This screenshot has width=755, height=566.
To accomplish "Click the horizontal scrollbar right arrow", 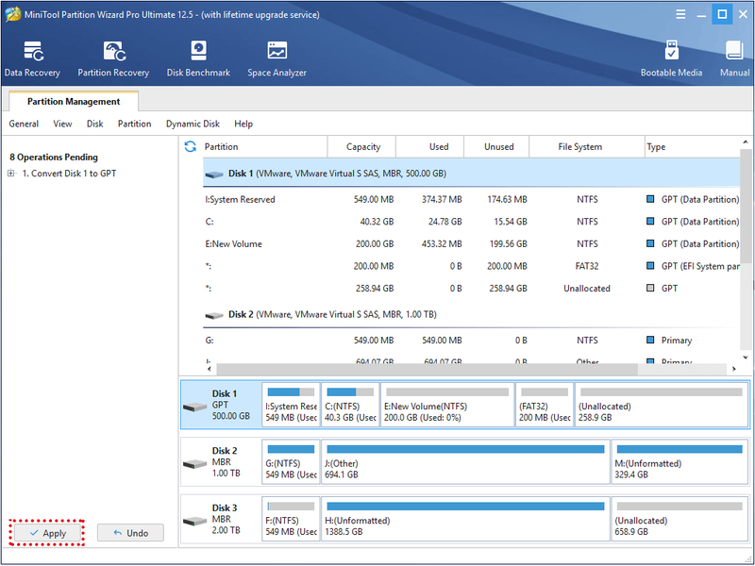I will point(734,369).
